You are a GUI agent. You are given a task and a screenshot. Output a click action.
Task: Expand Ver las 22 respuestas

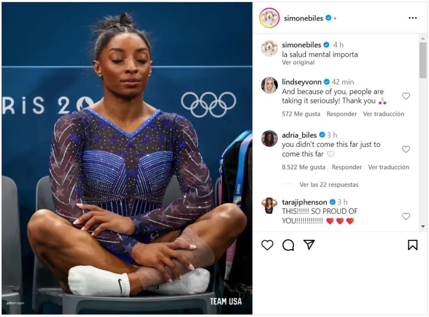click(x=329, y=185)
